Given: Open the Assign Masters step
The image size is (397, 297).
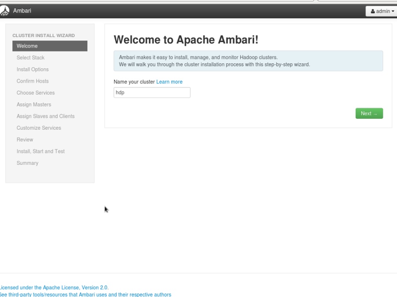Looking at the screenshot, I should point(34,104).
